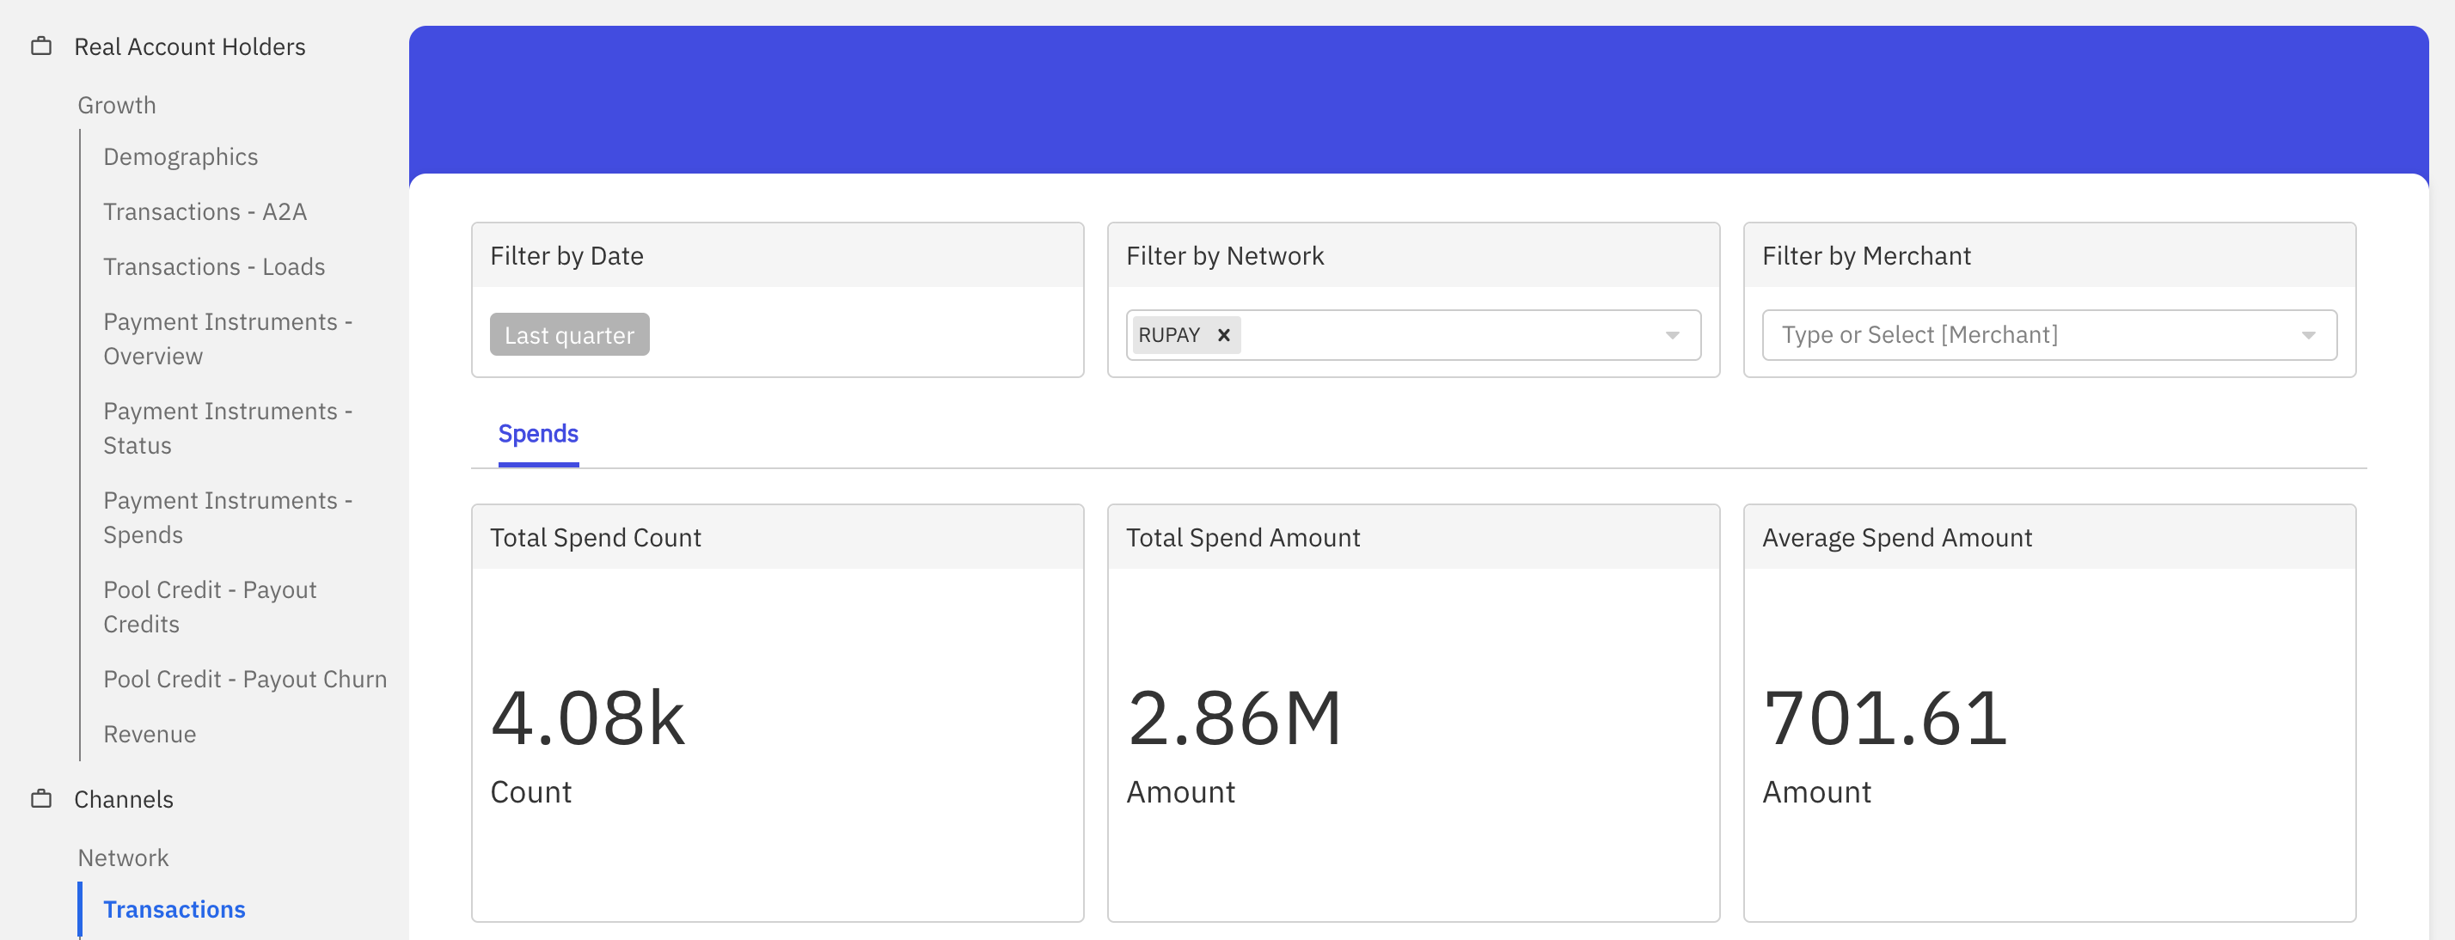
Task: Click the briefcase icon beside Real Account Holders
Action: point(41,46)
